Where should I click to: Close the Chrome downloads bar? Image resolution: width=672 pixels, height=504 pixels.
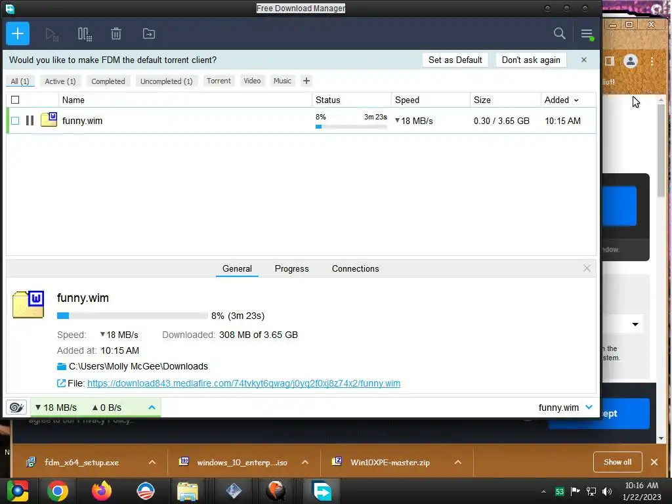654,462
